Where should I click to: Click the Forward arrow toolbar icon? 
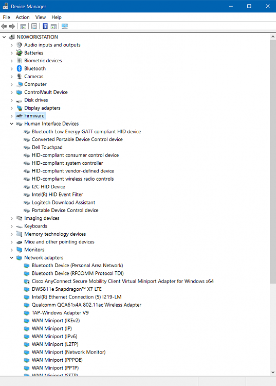coord(12,26)
